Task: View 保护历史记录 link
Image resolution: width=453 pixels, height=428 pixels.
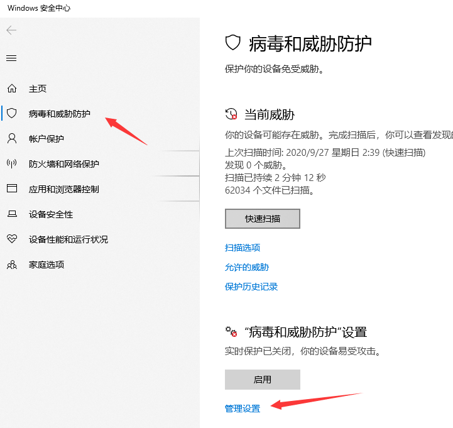Action: coord(251,287)
